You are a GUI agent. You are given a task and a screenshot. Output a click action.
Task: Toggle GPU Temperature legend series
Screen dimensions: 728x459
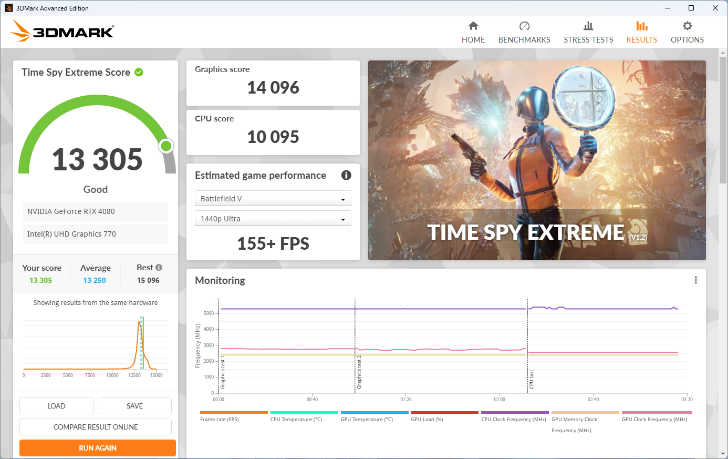(x=367, y=420)
